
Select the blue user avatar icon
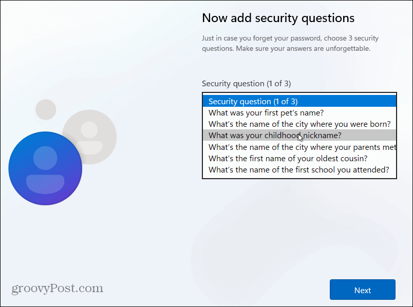[x=45, y=168]
